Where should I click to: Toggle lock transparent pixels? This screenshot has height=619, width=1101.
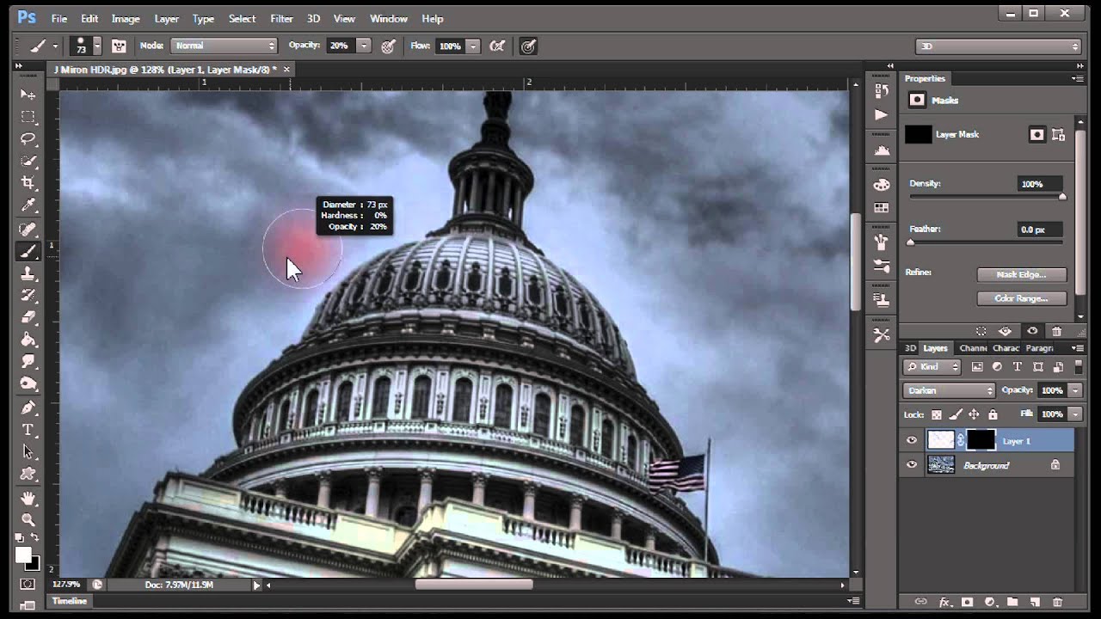[937, 414]
